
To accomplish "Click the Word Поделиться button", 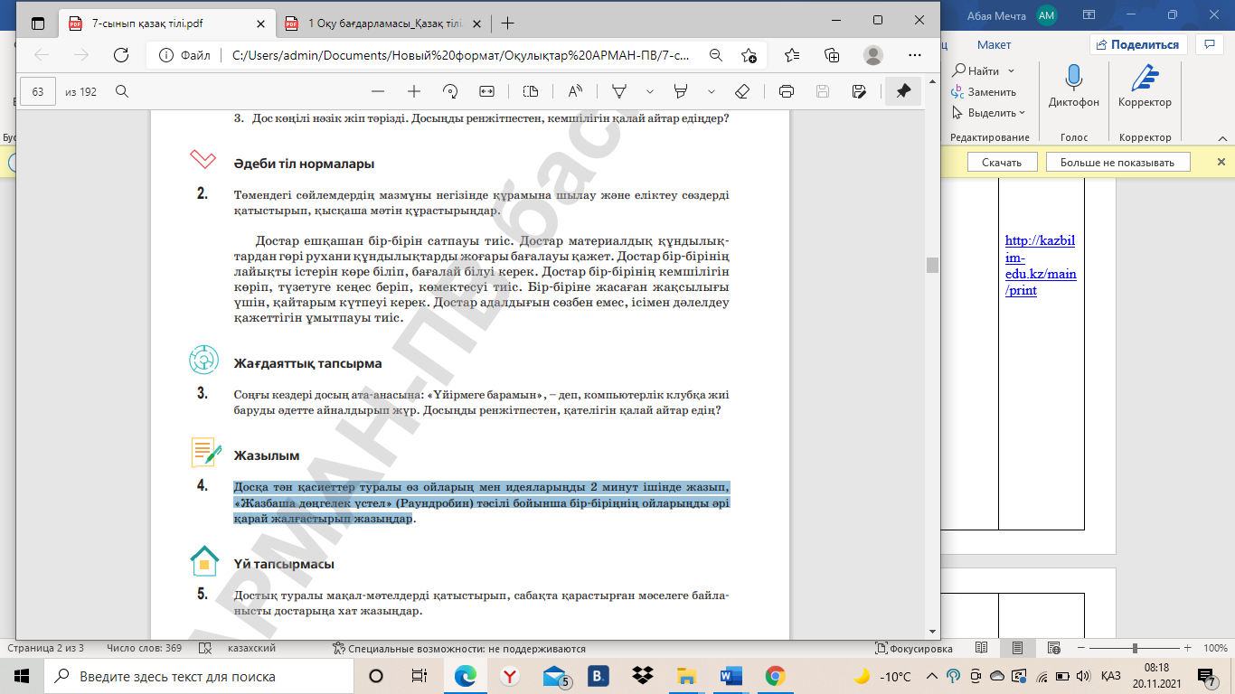I will [x=1137, y=44].
